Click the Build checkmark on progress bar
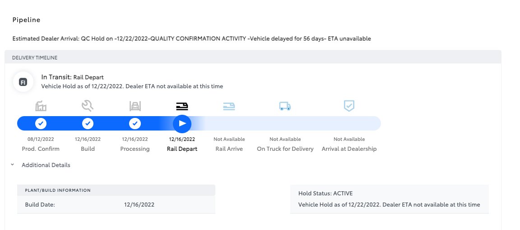 coord(88,124)
